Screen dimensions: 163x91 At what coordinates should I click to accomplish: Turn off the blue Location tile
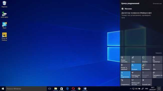coord(136,67)
